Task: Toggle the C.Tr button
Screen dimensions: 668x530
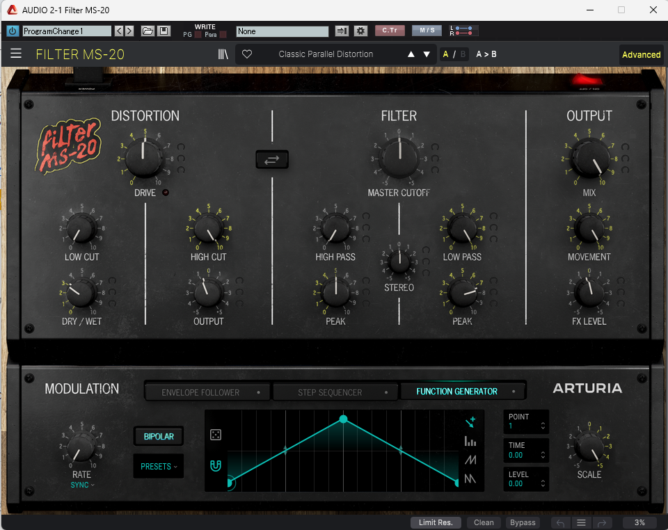Action: tap(390, 31)
